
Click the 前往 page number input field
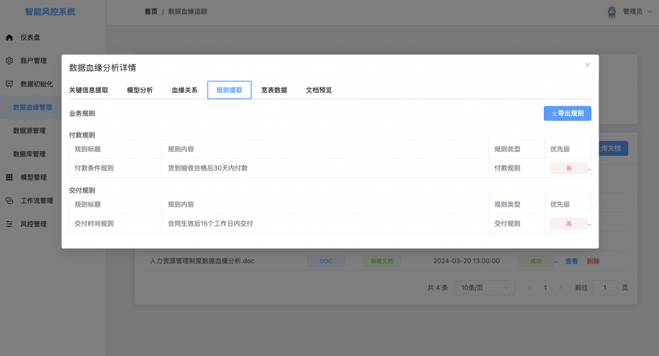coord(604,288)
